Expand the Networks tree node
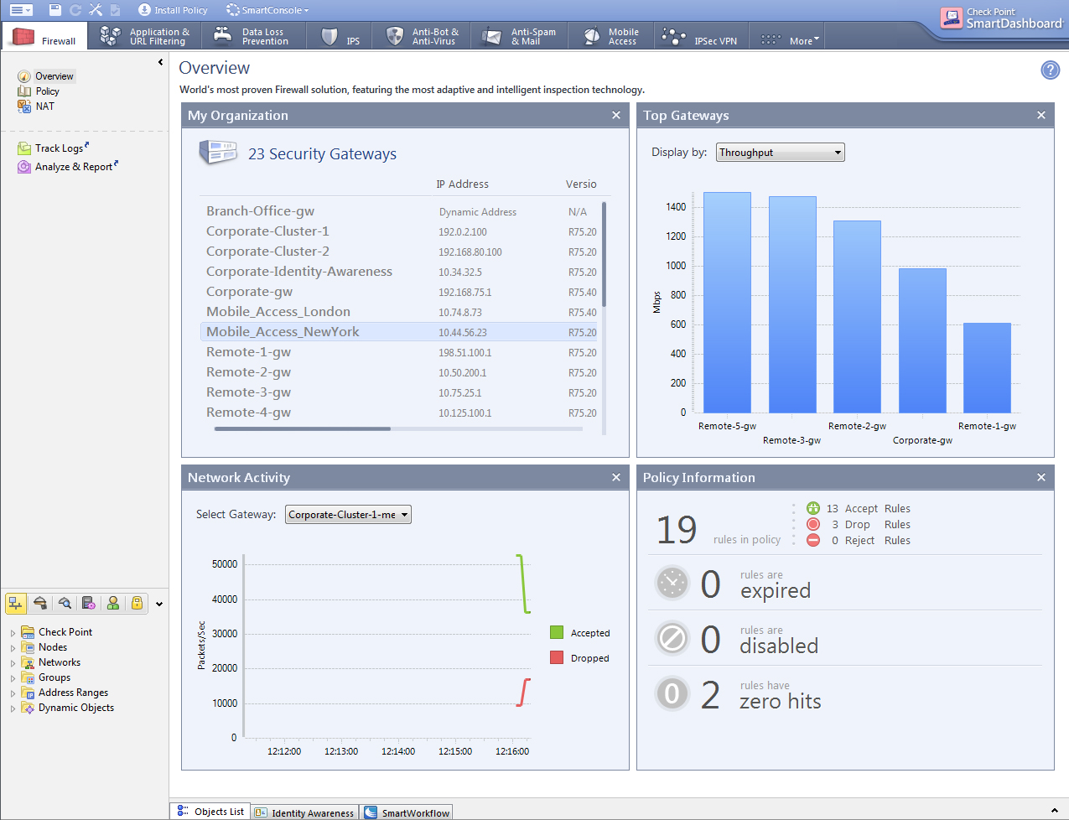1069x820 pixels. [13, 663]
